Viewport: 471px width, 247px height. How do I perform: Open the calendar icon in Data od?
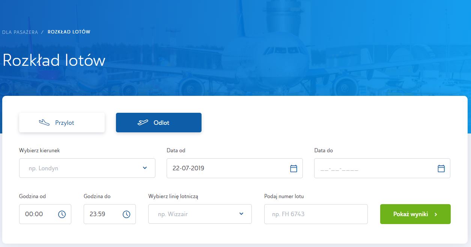coord(293,168)
